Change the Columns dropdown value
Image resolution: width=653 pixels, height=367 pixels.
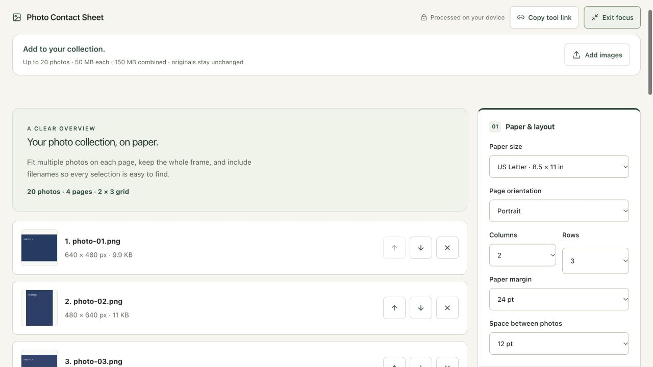(x=522, y=255)
